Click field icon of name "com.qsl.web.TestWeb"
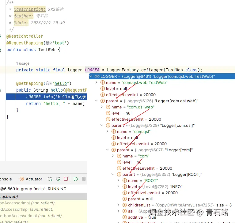This screenshot has height=223, width=235. (x=103, y=83)
